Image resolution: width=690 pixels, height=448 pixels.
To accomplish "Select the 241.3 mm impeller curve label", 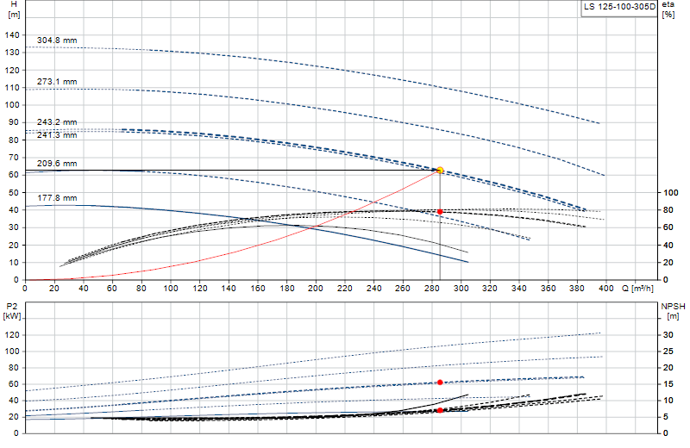I will (x=57, y=135).
